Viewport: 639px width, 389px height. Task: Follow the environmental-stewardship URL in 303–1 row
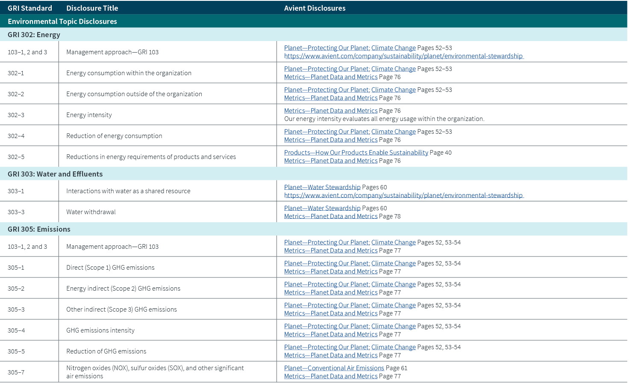[403, 195]
